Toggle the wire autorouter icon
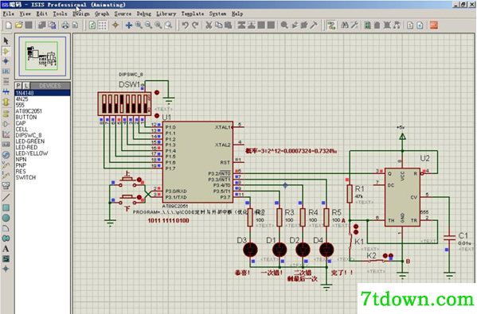The height and width of the screenshot is (314, 477). pyautogui.click(x=331, y=25)
